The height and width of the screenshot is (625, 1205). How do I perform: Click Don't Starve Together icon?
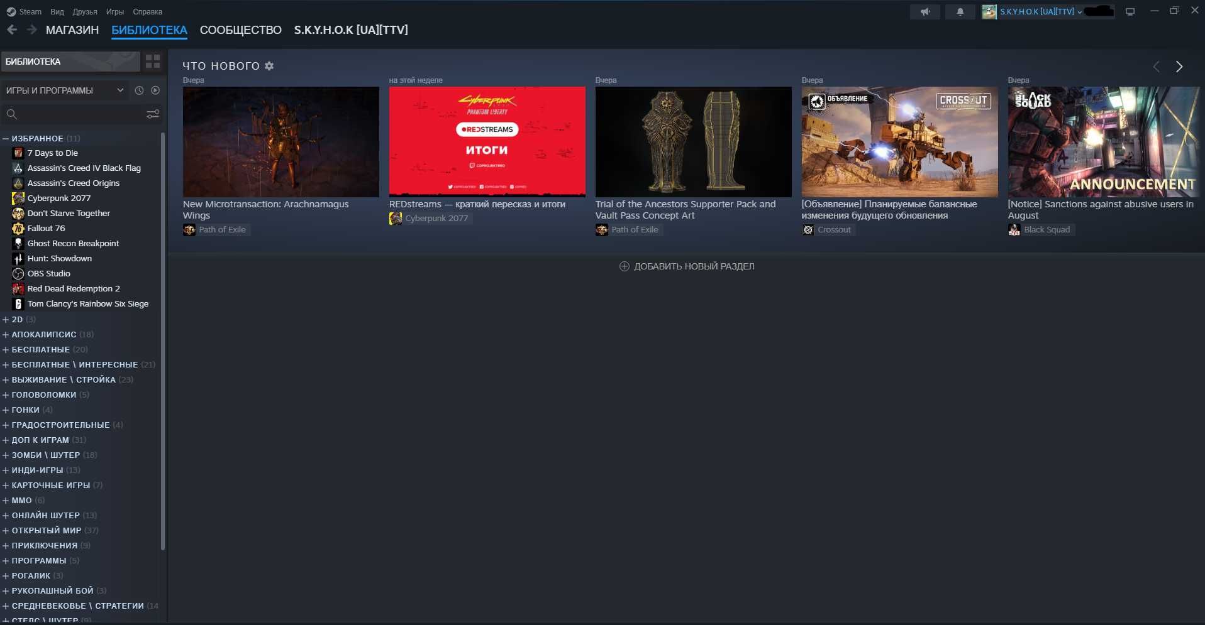coord(18,213)
